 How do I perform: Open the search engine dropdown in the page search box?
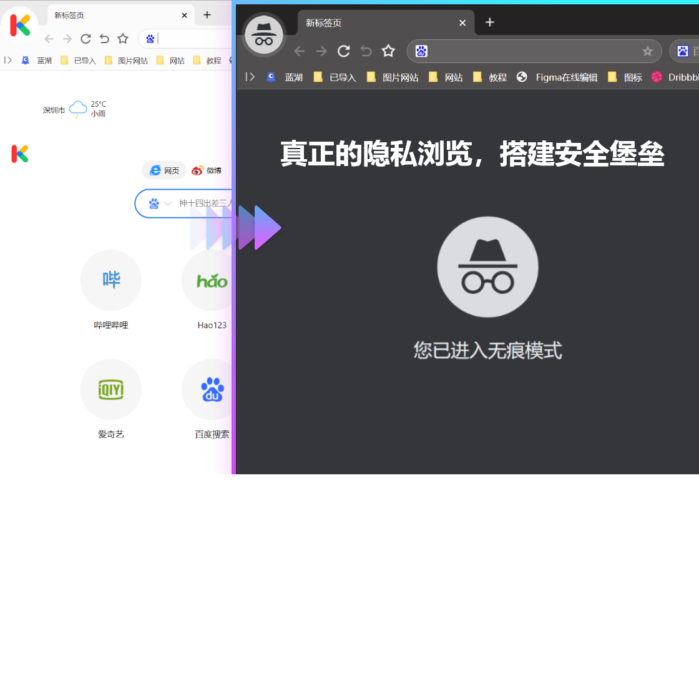(x=168, y=203)
